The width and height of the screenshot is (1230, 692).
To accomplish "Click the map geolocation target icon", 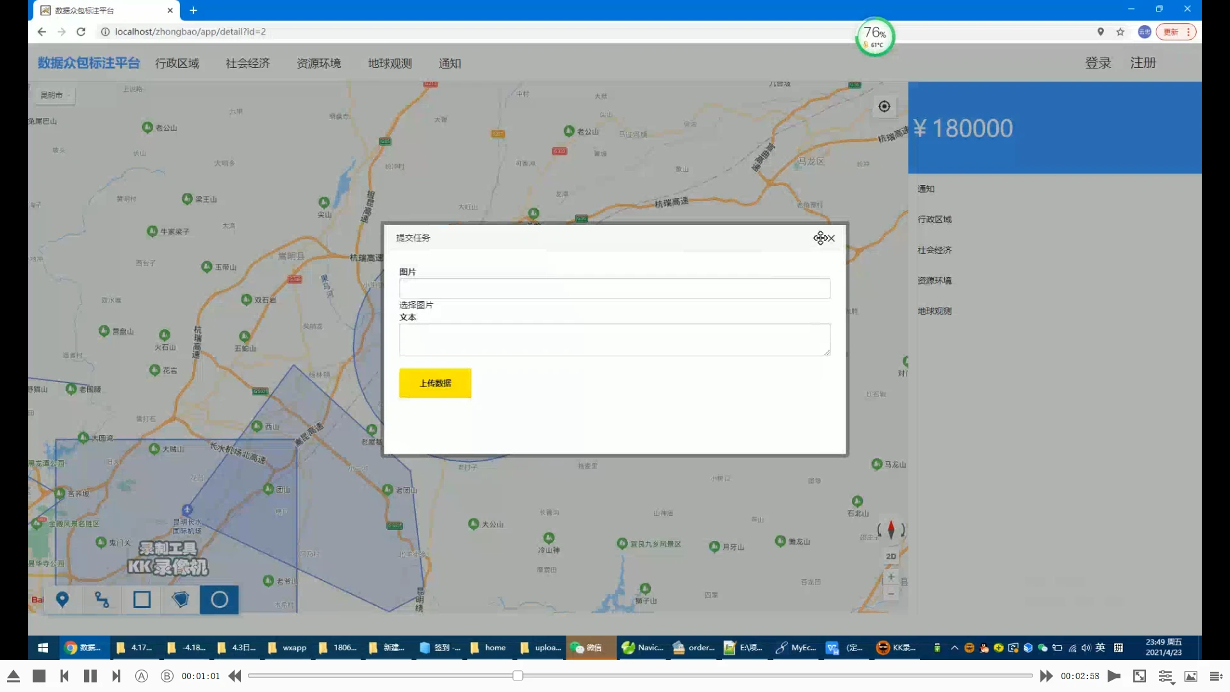I will pyautogui.click(x=884, y=106).
